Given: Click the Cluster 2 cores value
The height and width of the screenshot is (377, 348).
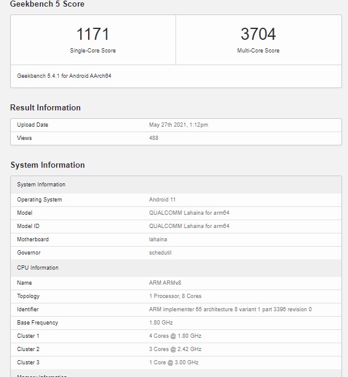Looking at the screenshot, I should 175,349.
